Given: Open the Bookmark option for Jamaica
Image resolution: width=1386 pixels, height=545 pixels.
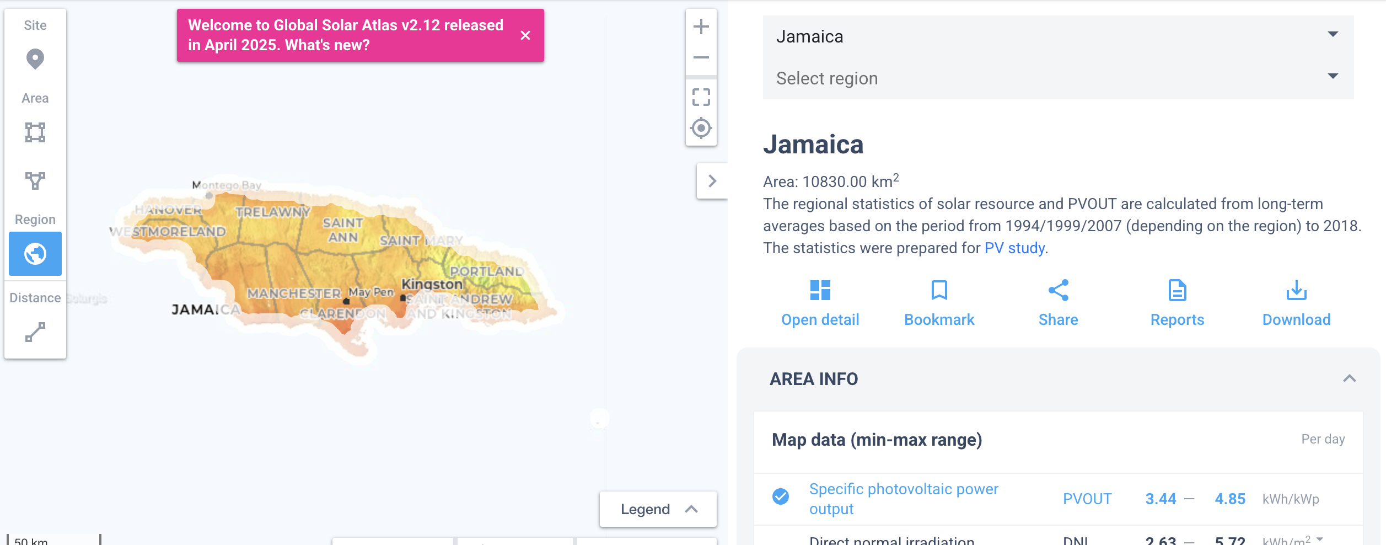Looking at the screenshot, I should 938,302.
